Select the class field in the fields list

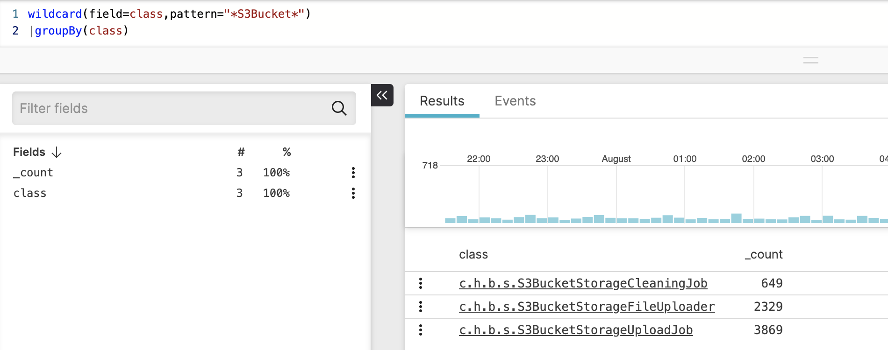coord(30,193)
